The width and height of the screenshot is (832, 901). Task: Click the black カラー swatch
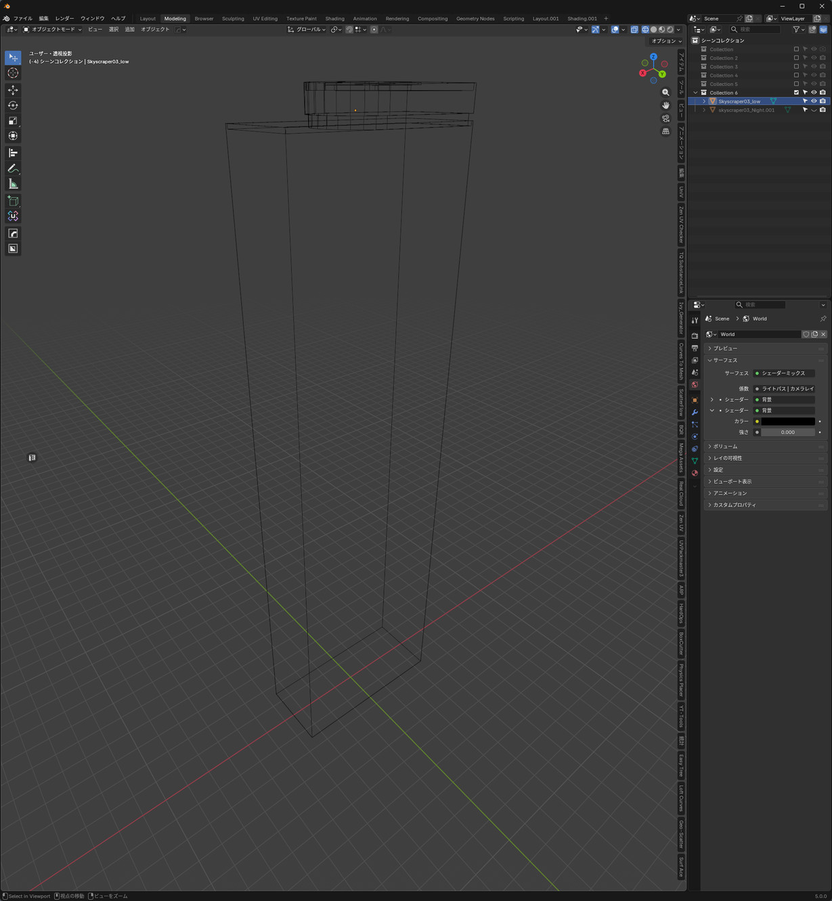(787, 421)
